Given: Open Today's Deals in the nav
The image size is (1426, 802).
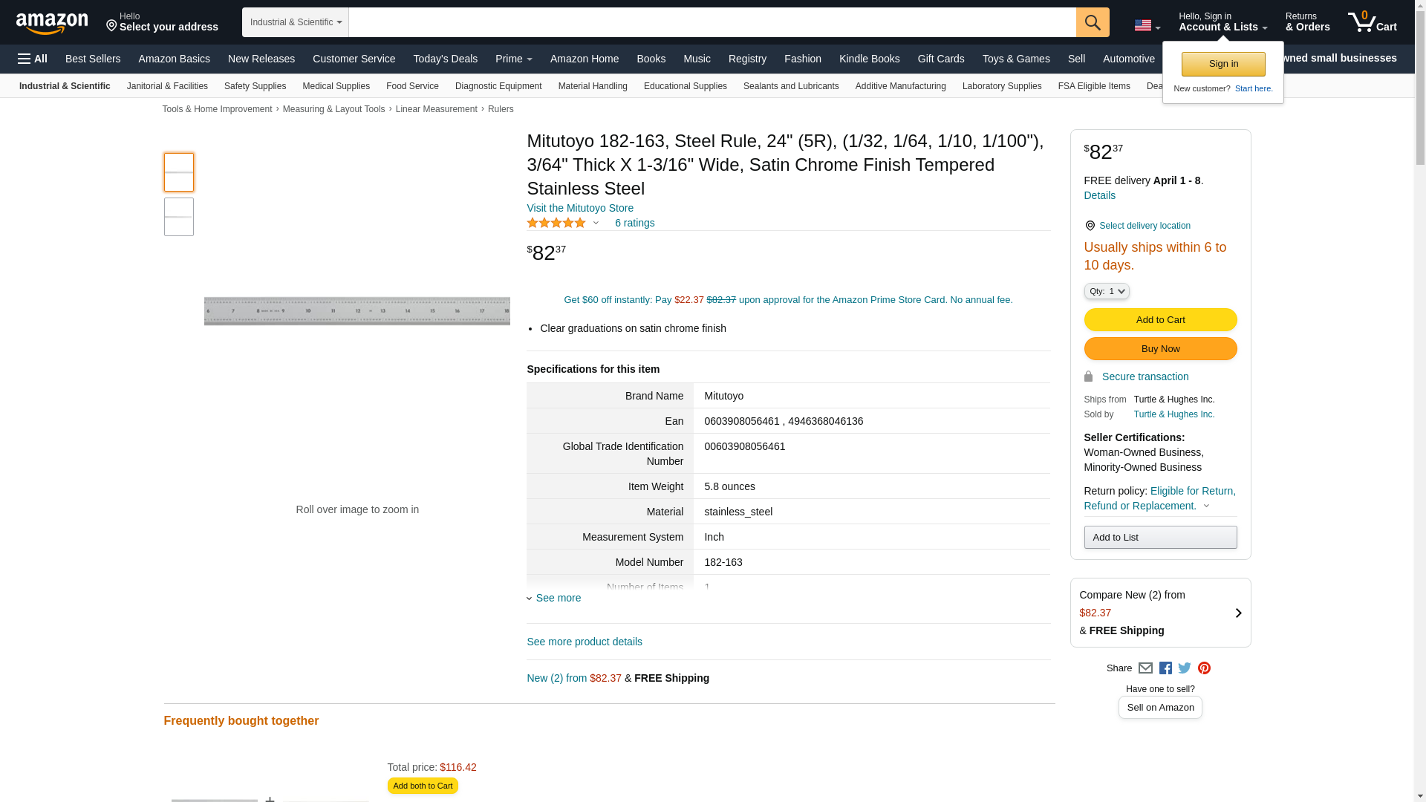Looking at the screenshot, I should [445, 59].
